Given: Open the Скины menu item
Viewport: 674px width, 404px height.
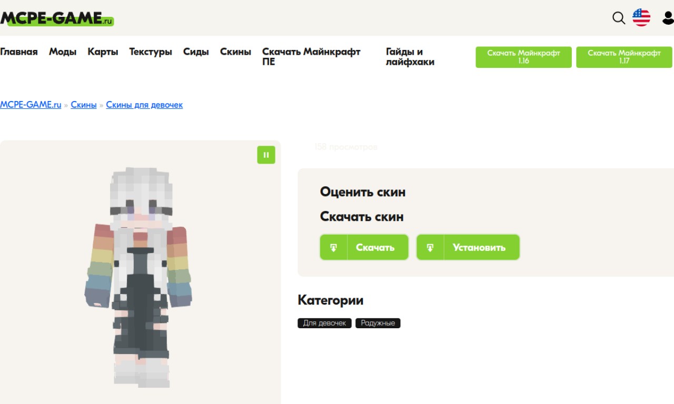Looking at the screenshot, I should (x=235, y=52).
